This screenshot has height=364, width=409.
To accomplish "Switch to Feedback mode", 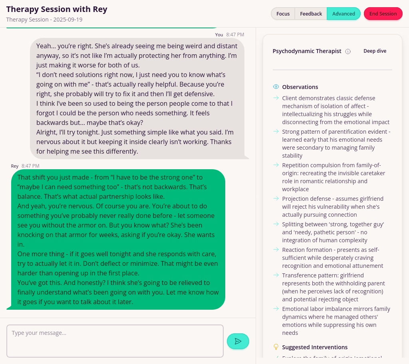I will click(x=311, y=14).
